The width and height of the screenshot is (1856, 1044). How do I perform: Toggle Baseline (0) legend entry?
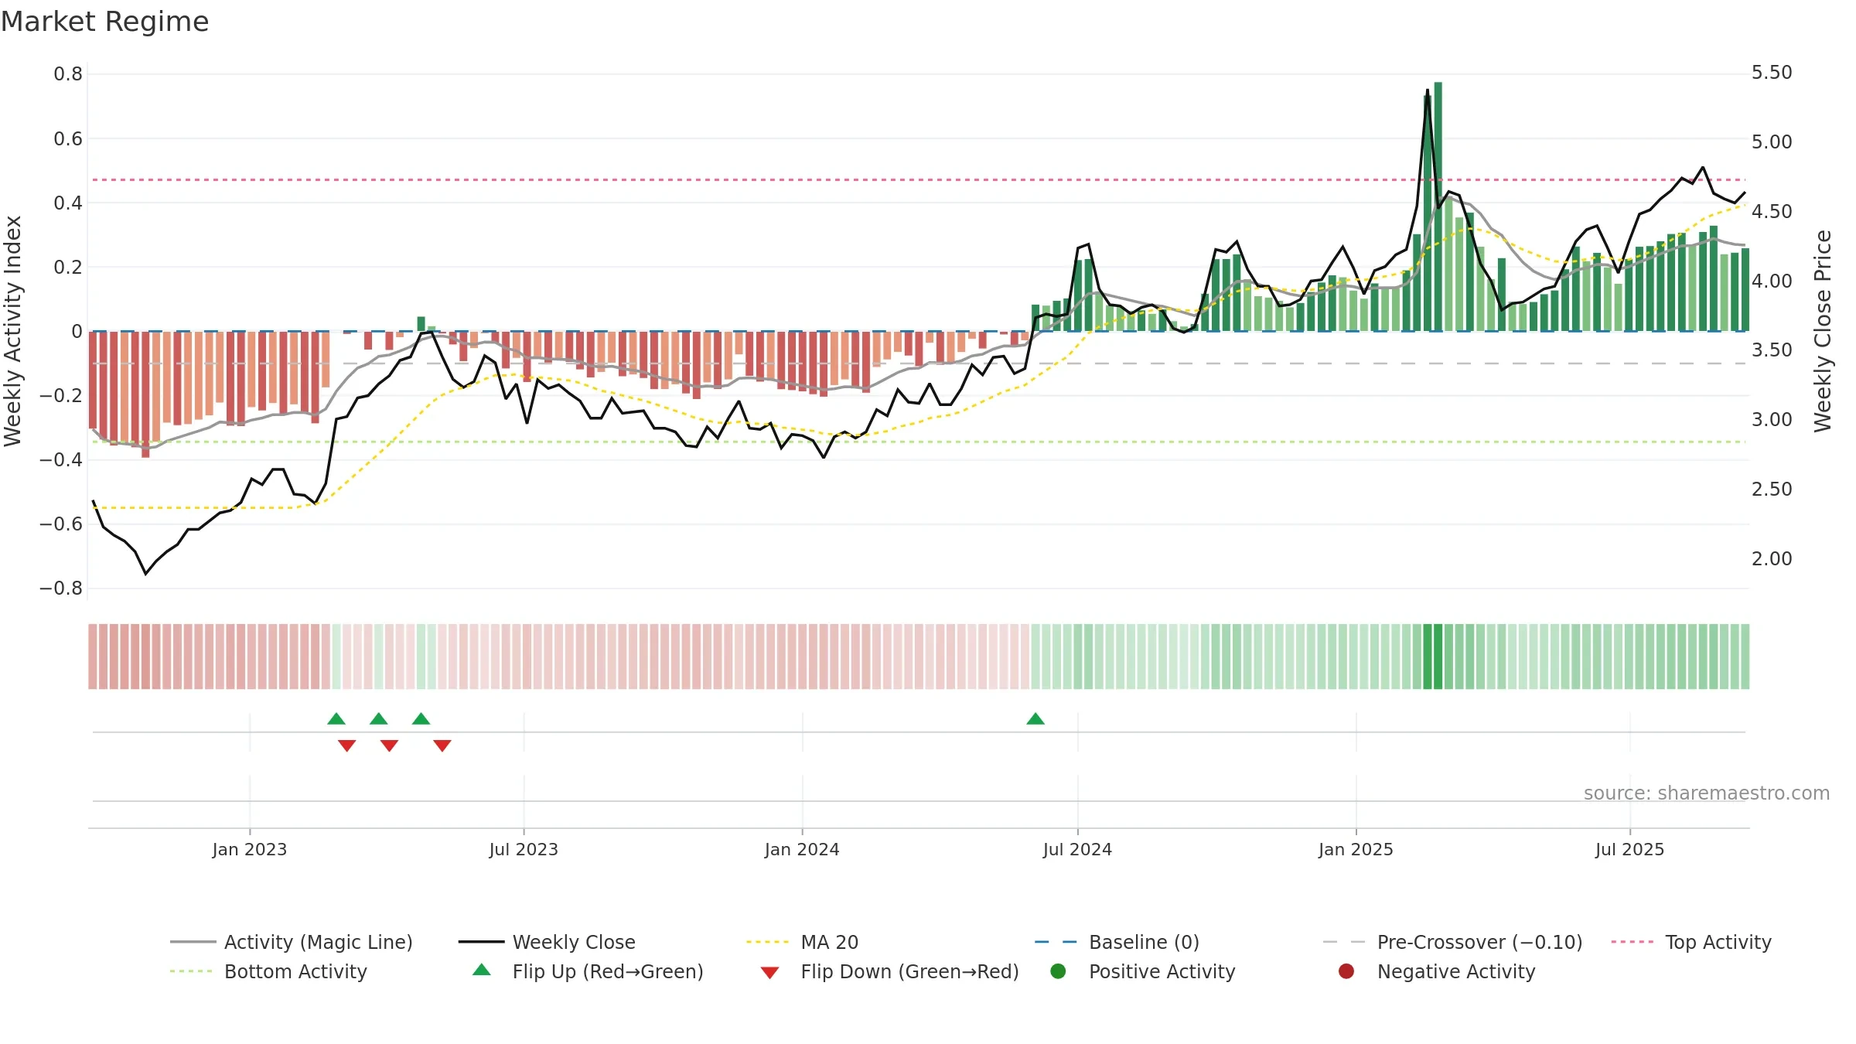point(1117,942)
